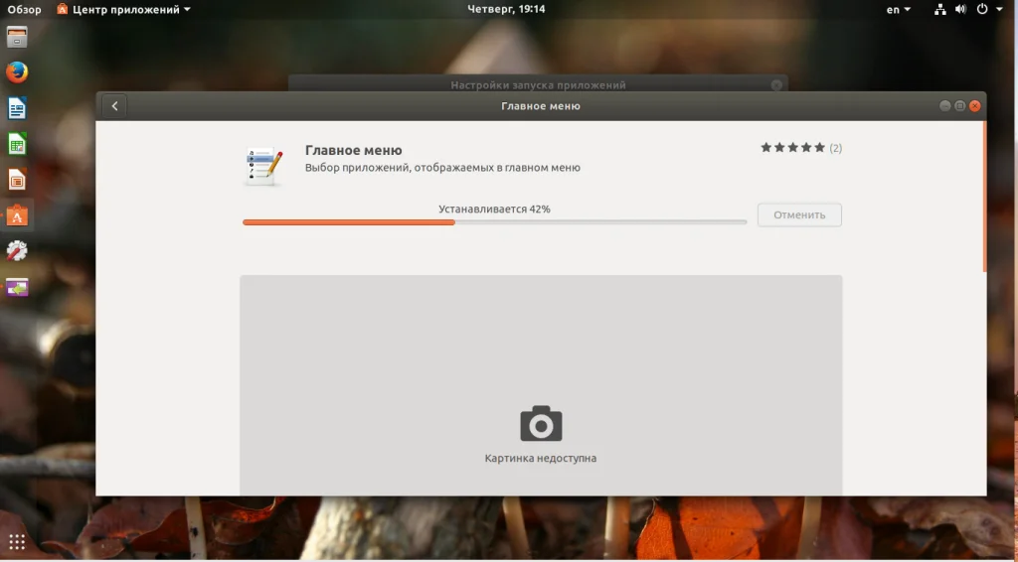Launch LibreOffice Writer from the dock
The width and height of the screenshot is (1018, 562).
[17, 108]
